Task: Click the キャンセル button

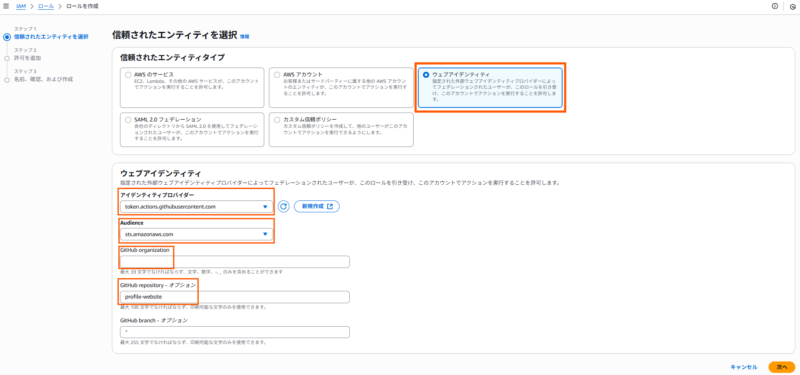Action: 744,367
